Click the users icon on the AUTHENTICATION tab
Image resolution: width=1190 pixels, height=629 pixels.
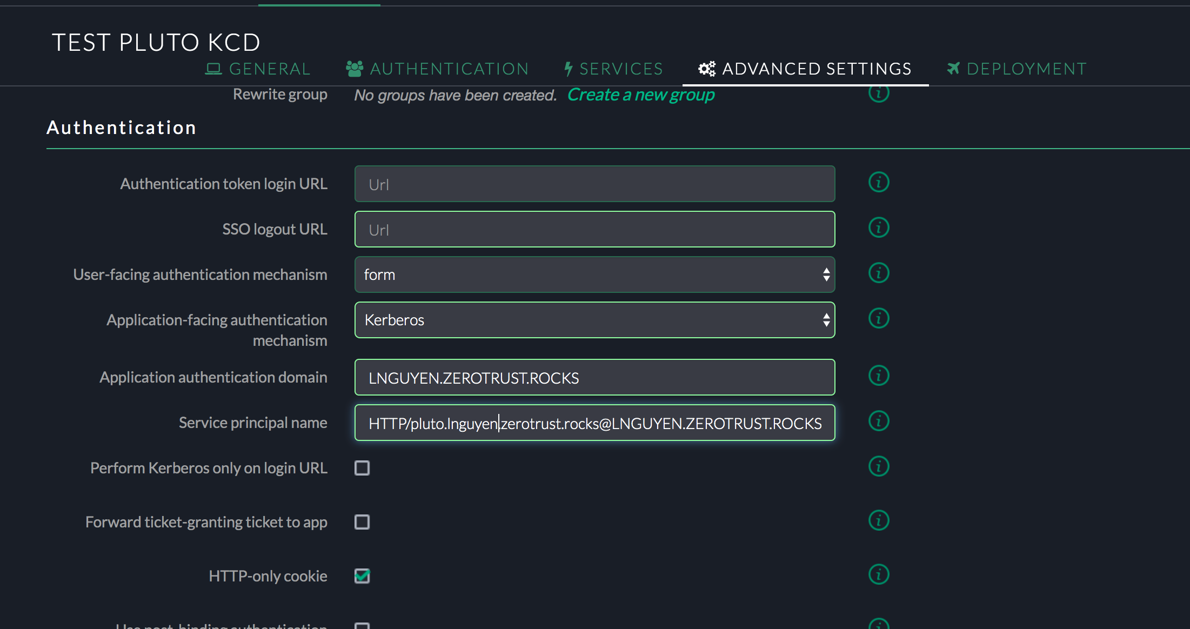pos(353,68)
